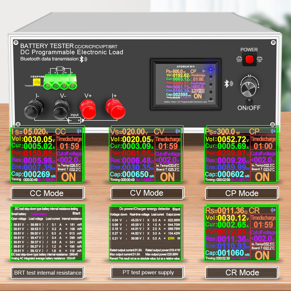Viewport: 291px width, 291px height.
Task: Toggle the ON indicator in the CC screen
Action: (x=69, y=177)
